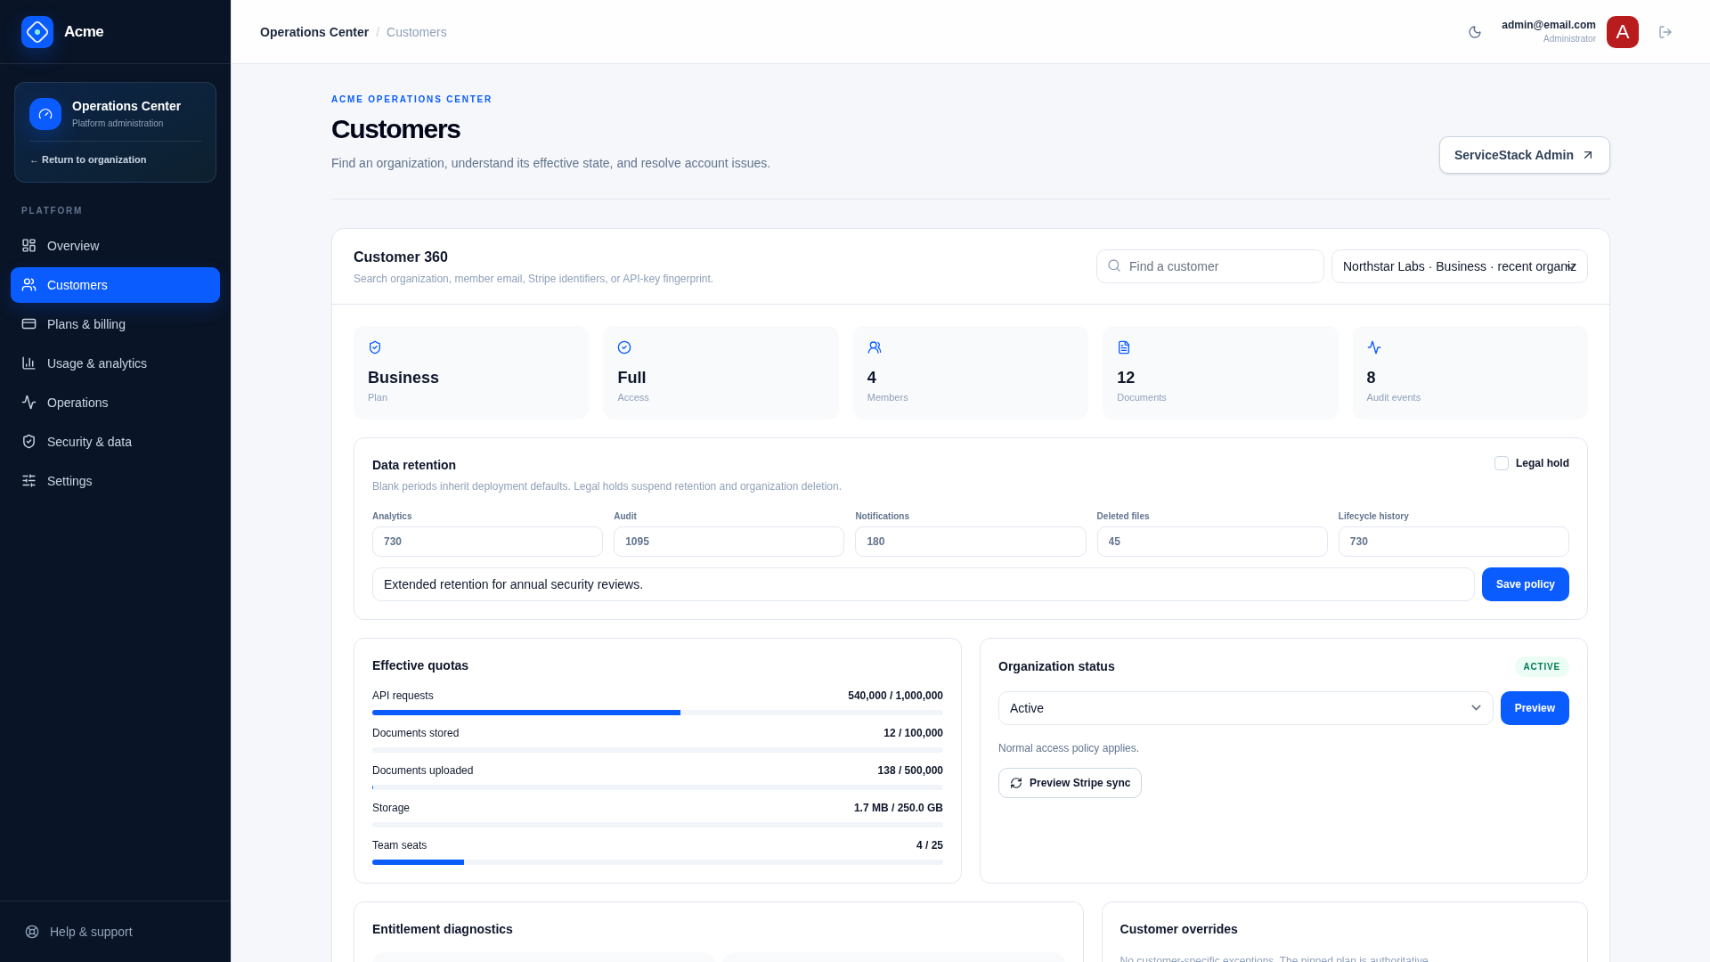Click the Deleted files retention field
Viewport: 1710px width, 962px height.
click(x=1212, y=542)
